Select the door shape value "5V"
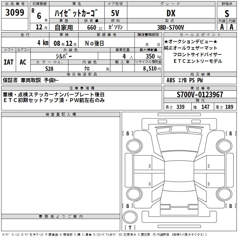 (x=115, y=13)
